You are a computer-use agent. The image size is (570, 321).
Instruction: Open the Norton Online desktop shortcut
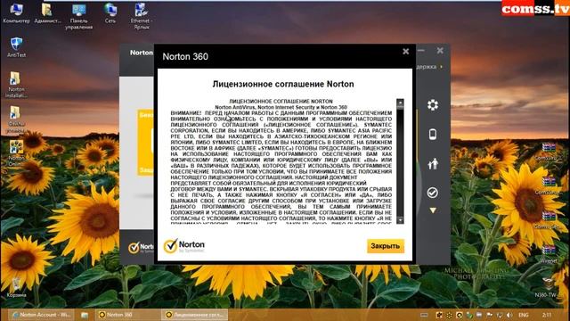16,153
